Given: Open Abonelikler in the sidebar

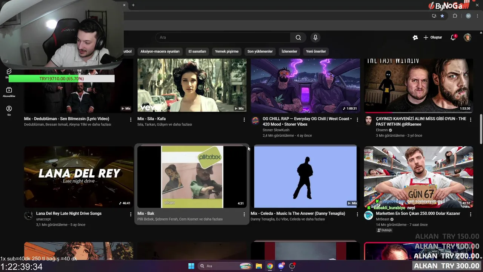Looking at the screenshot, I should point(9,92).
